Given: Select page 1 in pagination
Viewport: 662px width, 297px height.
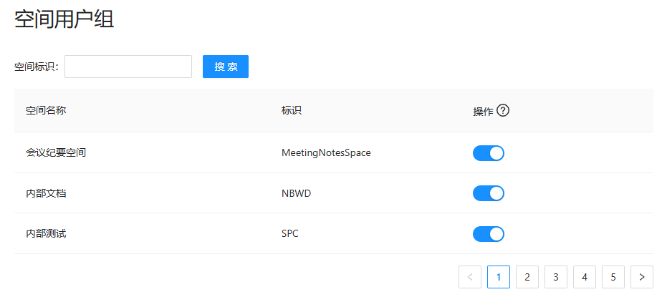Looking at the screenshot, I should [x=499, y=277].
